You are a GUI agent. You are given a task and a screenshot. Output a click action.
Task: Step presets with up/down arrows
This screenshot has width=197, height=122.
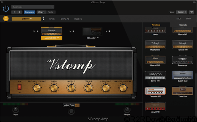(x=43, y=19)
